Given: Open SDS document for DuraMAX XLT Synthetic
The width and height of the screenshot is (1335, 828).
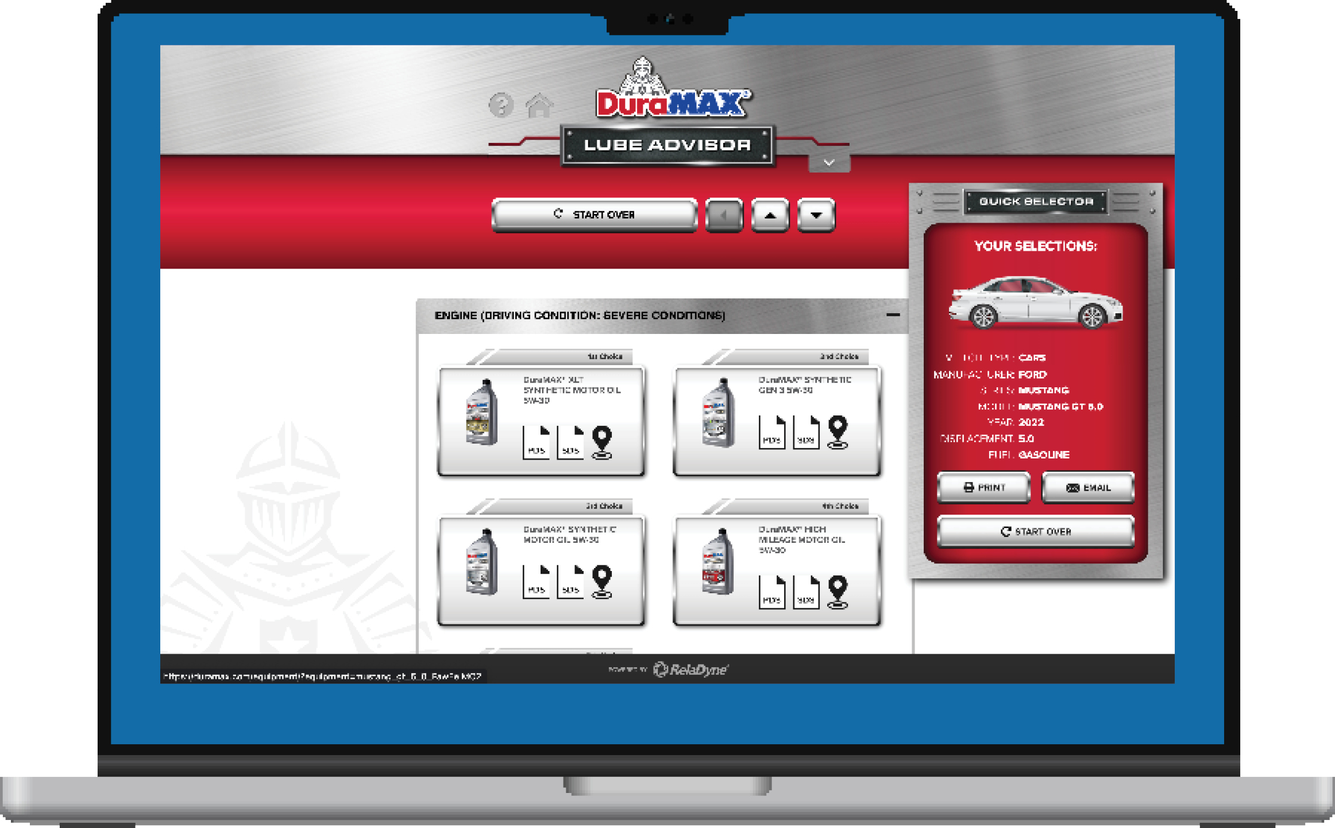Looking at the screenshot, I should tap(570, 442).
